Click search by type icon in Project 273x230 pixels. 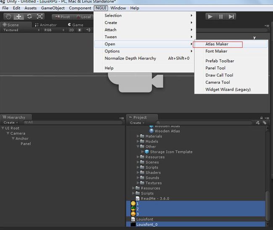(258, 123)
